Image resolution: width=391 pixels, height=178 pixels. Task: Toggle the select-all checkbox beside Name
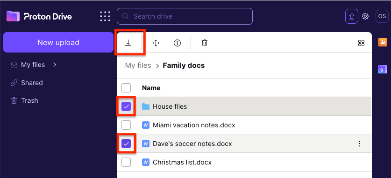(x=126, y=88)
